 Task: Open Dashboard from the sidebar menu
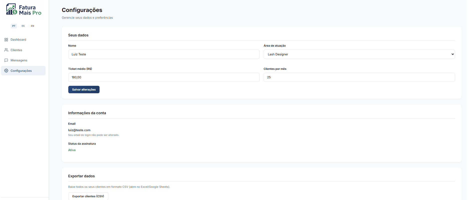18,40
